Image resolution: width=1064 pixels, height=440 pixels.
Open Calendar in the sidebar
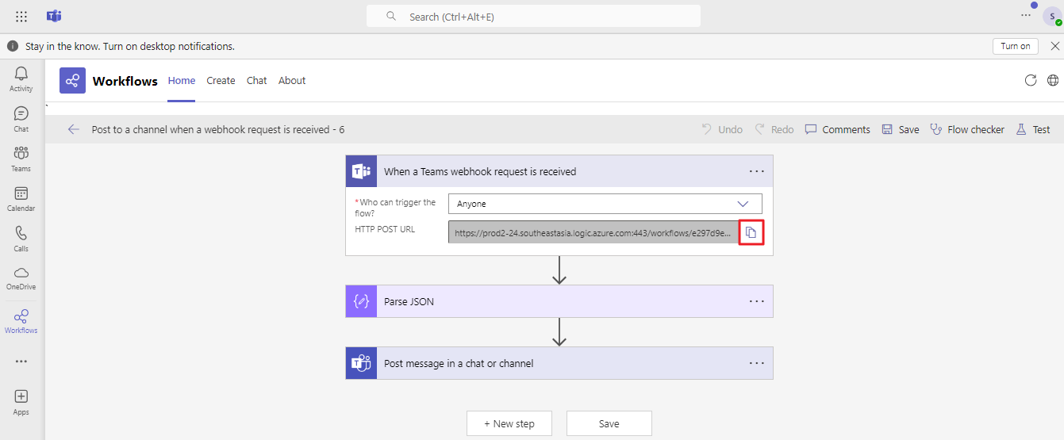point(21,198)
